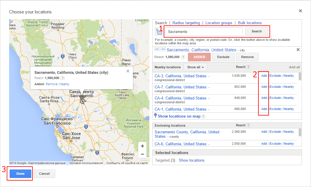Click Add all nearby locations
This screenshot has height=187, width=311.
point(294,67)
